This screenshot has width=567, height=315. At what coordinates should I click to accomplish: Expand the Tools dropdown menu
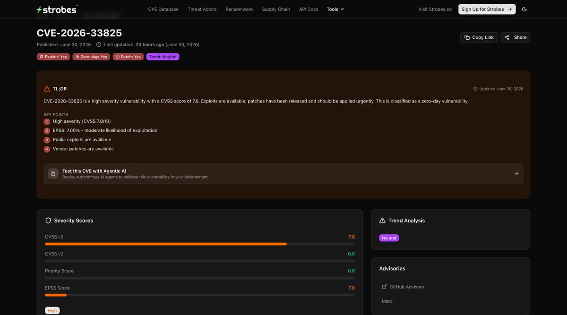[x=335, y=9]
